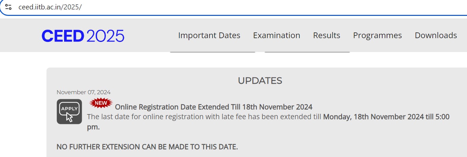Screen dimensions: 467x157
Task: Open the Downloads menu
Action: coord(435,35)
